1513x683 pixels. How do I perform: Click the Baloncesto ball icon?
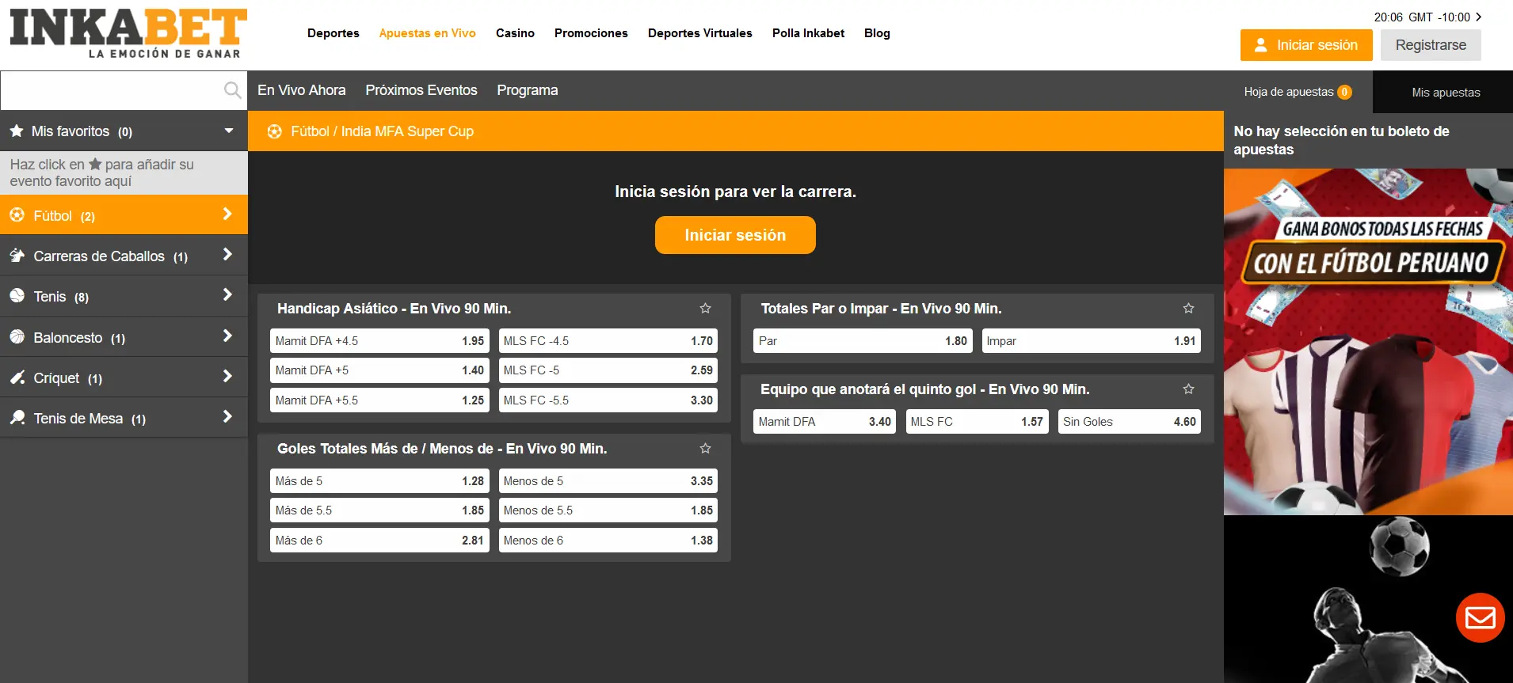click(x=17, y=337)
